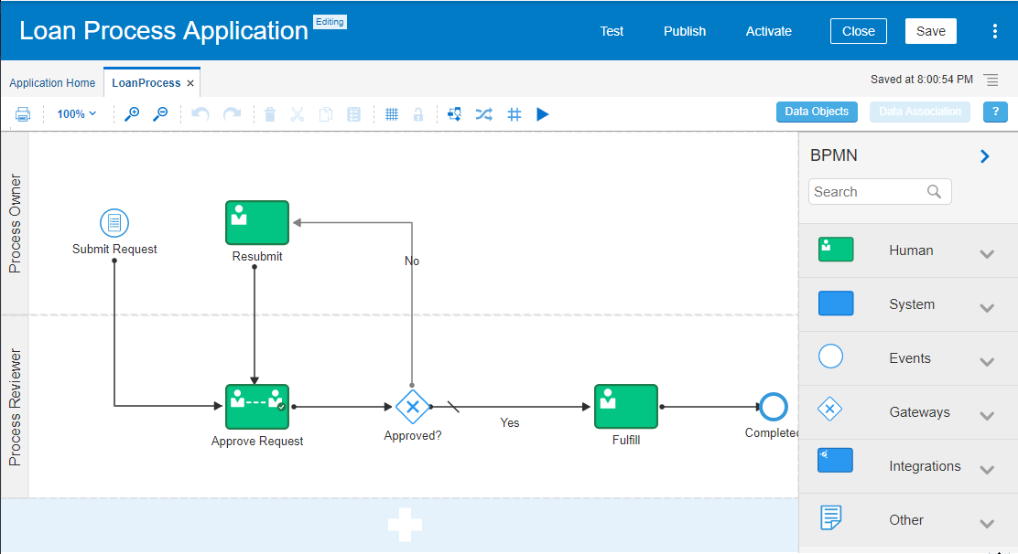Click the Zoom In magnifier icon

coord(132,114)
